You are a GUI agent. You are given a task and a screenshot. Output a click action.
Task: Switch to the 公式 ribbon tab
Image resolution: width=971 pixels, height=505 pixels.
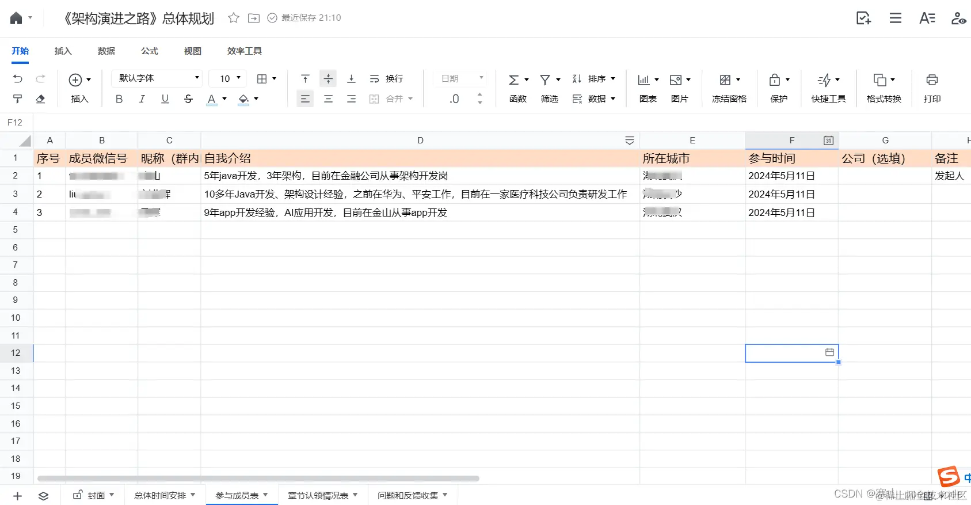click(x=150, y=51)
